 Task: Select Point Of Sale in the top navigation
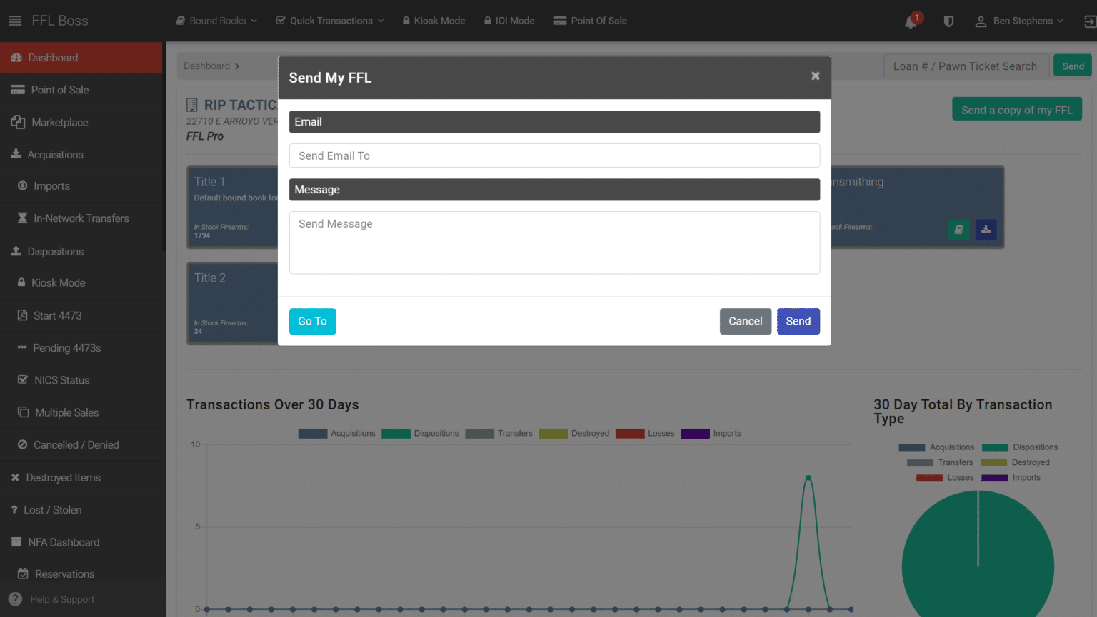point(590,21)
